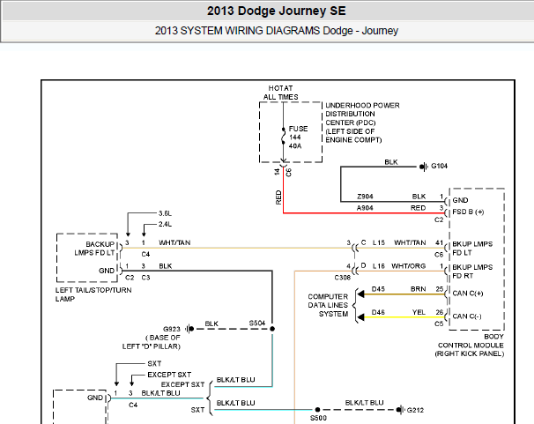Click the 'FSD B (+)' pin label
534x424 pixels.
pyautogui.click(x=468, y=212)
